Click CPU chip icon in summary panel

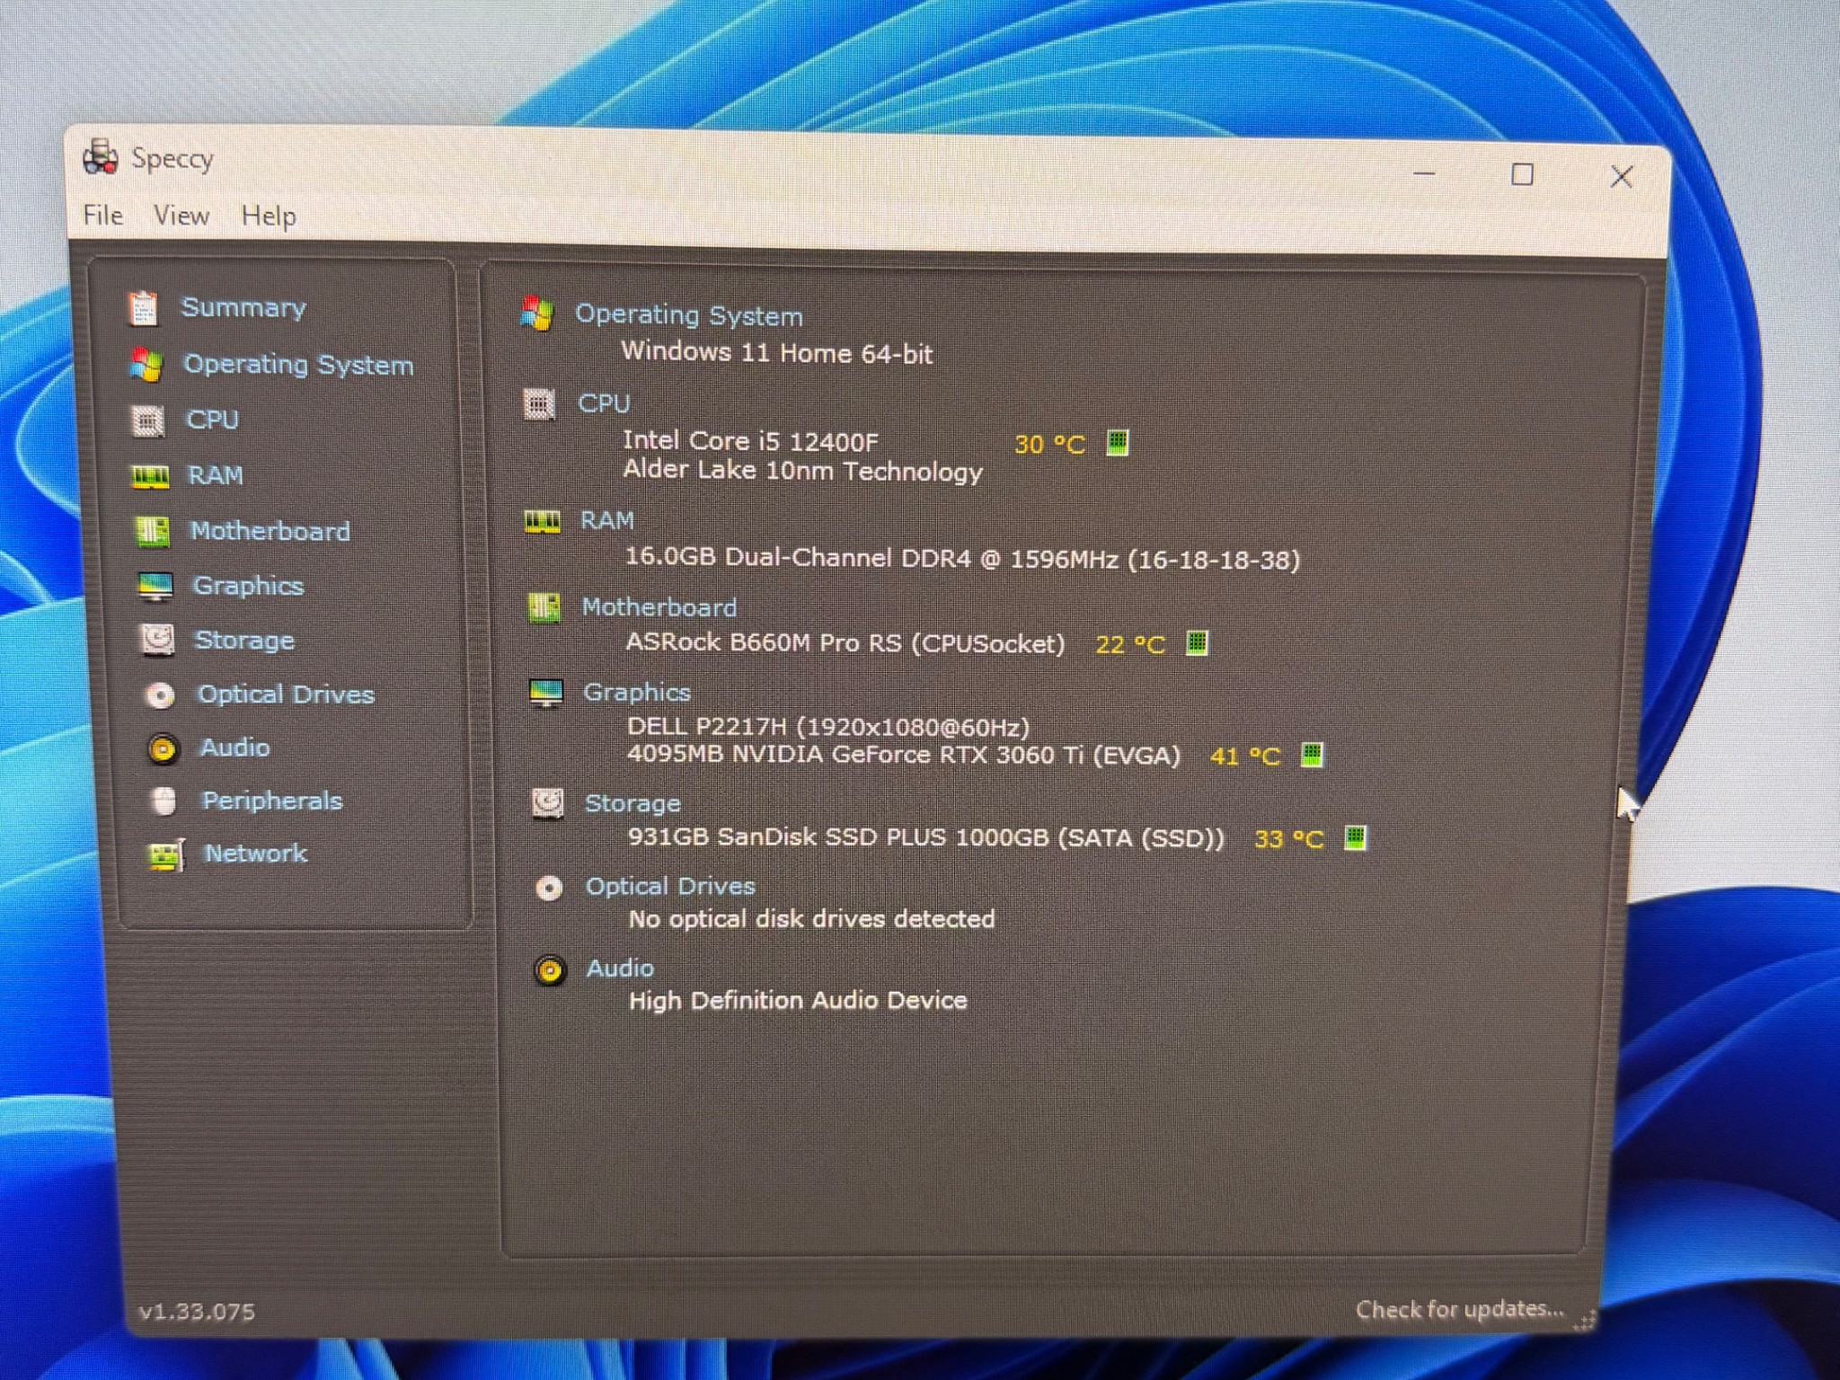(539, 405)
